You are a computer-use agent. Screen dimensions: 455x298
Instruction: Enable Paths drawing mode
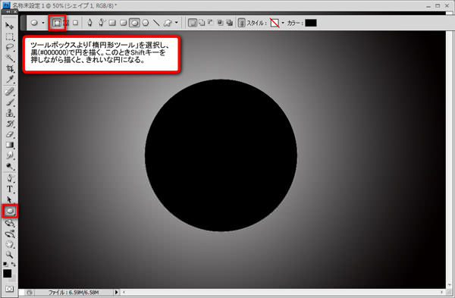(x=67, y=23)
